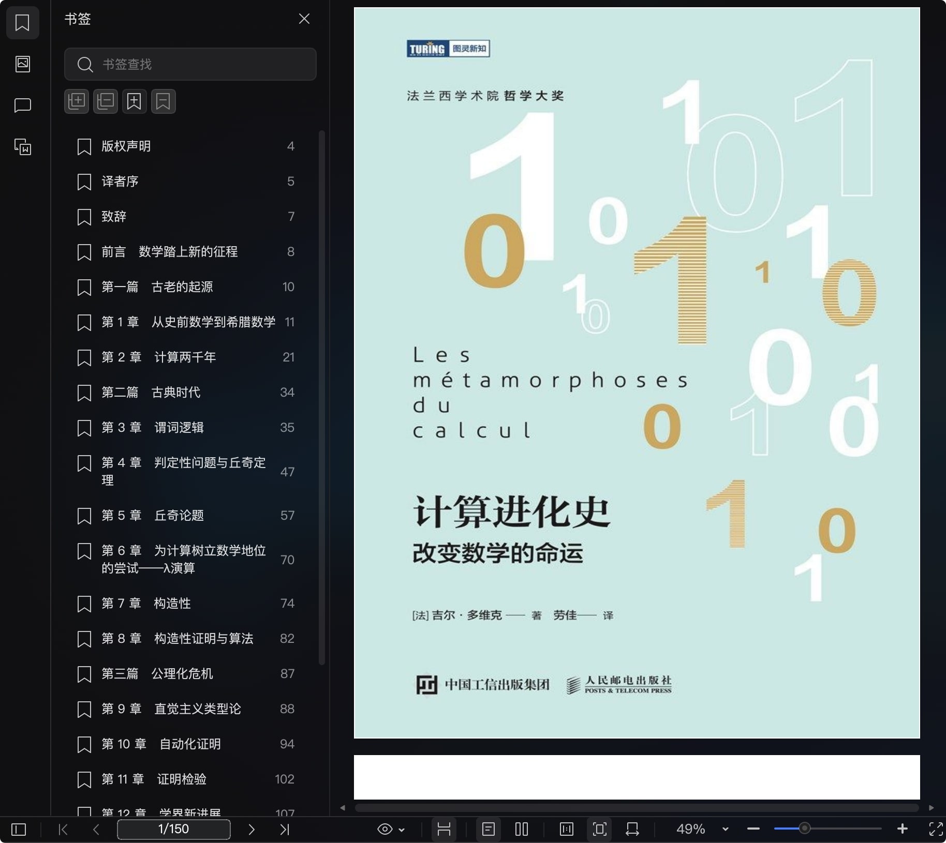Open the comments sidebar tab
Image resolution: width=946 pixels, height=843 pixels.
(x=22, y=106)
